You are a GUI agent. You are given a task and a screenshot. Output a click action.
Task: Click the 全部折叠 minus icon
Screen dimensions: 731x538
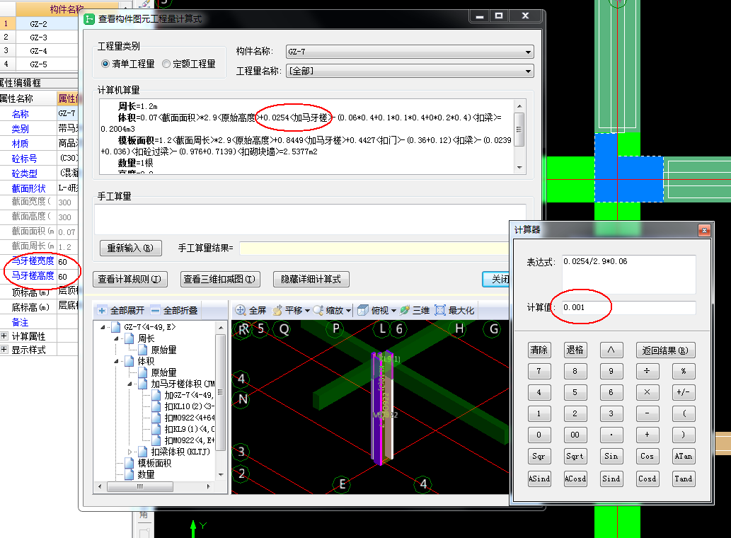(x=155, y=311)
